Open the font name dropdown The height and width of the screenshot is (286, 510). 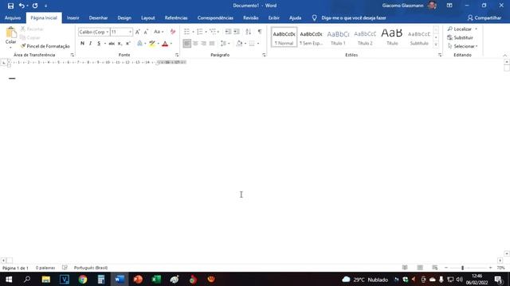click(108, 32)
